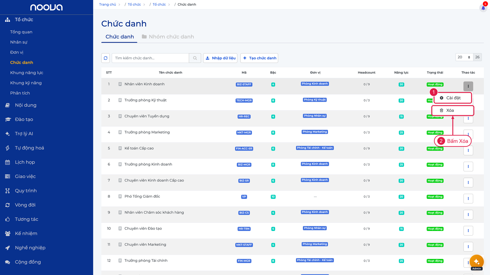Select Cài đặt from the context menu
This screenshot has width=490, height=275.
(x=453, y=98)
